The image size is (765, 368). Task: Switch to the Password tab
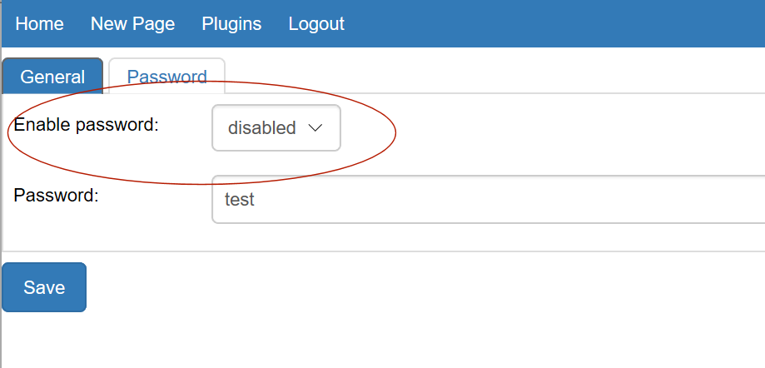(166, 77)
